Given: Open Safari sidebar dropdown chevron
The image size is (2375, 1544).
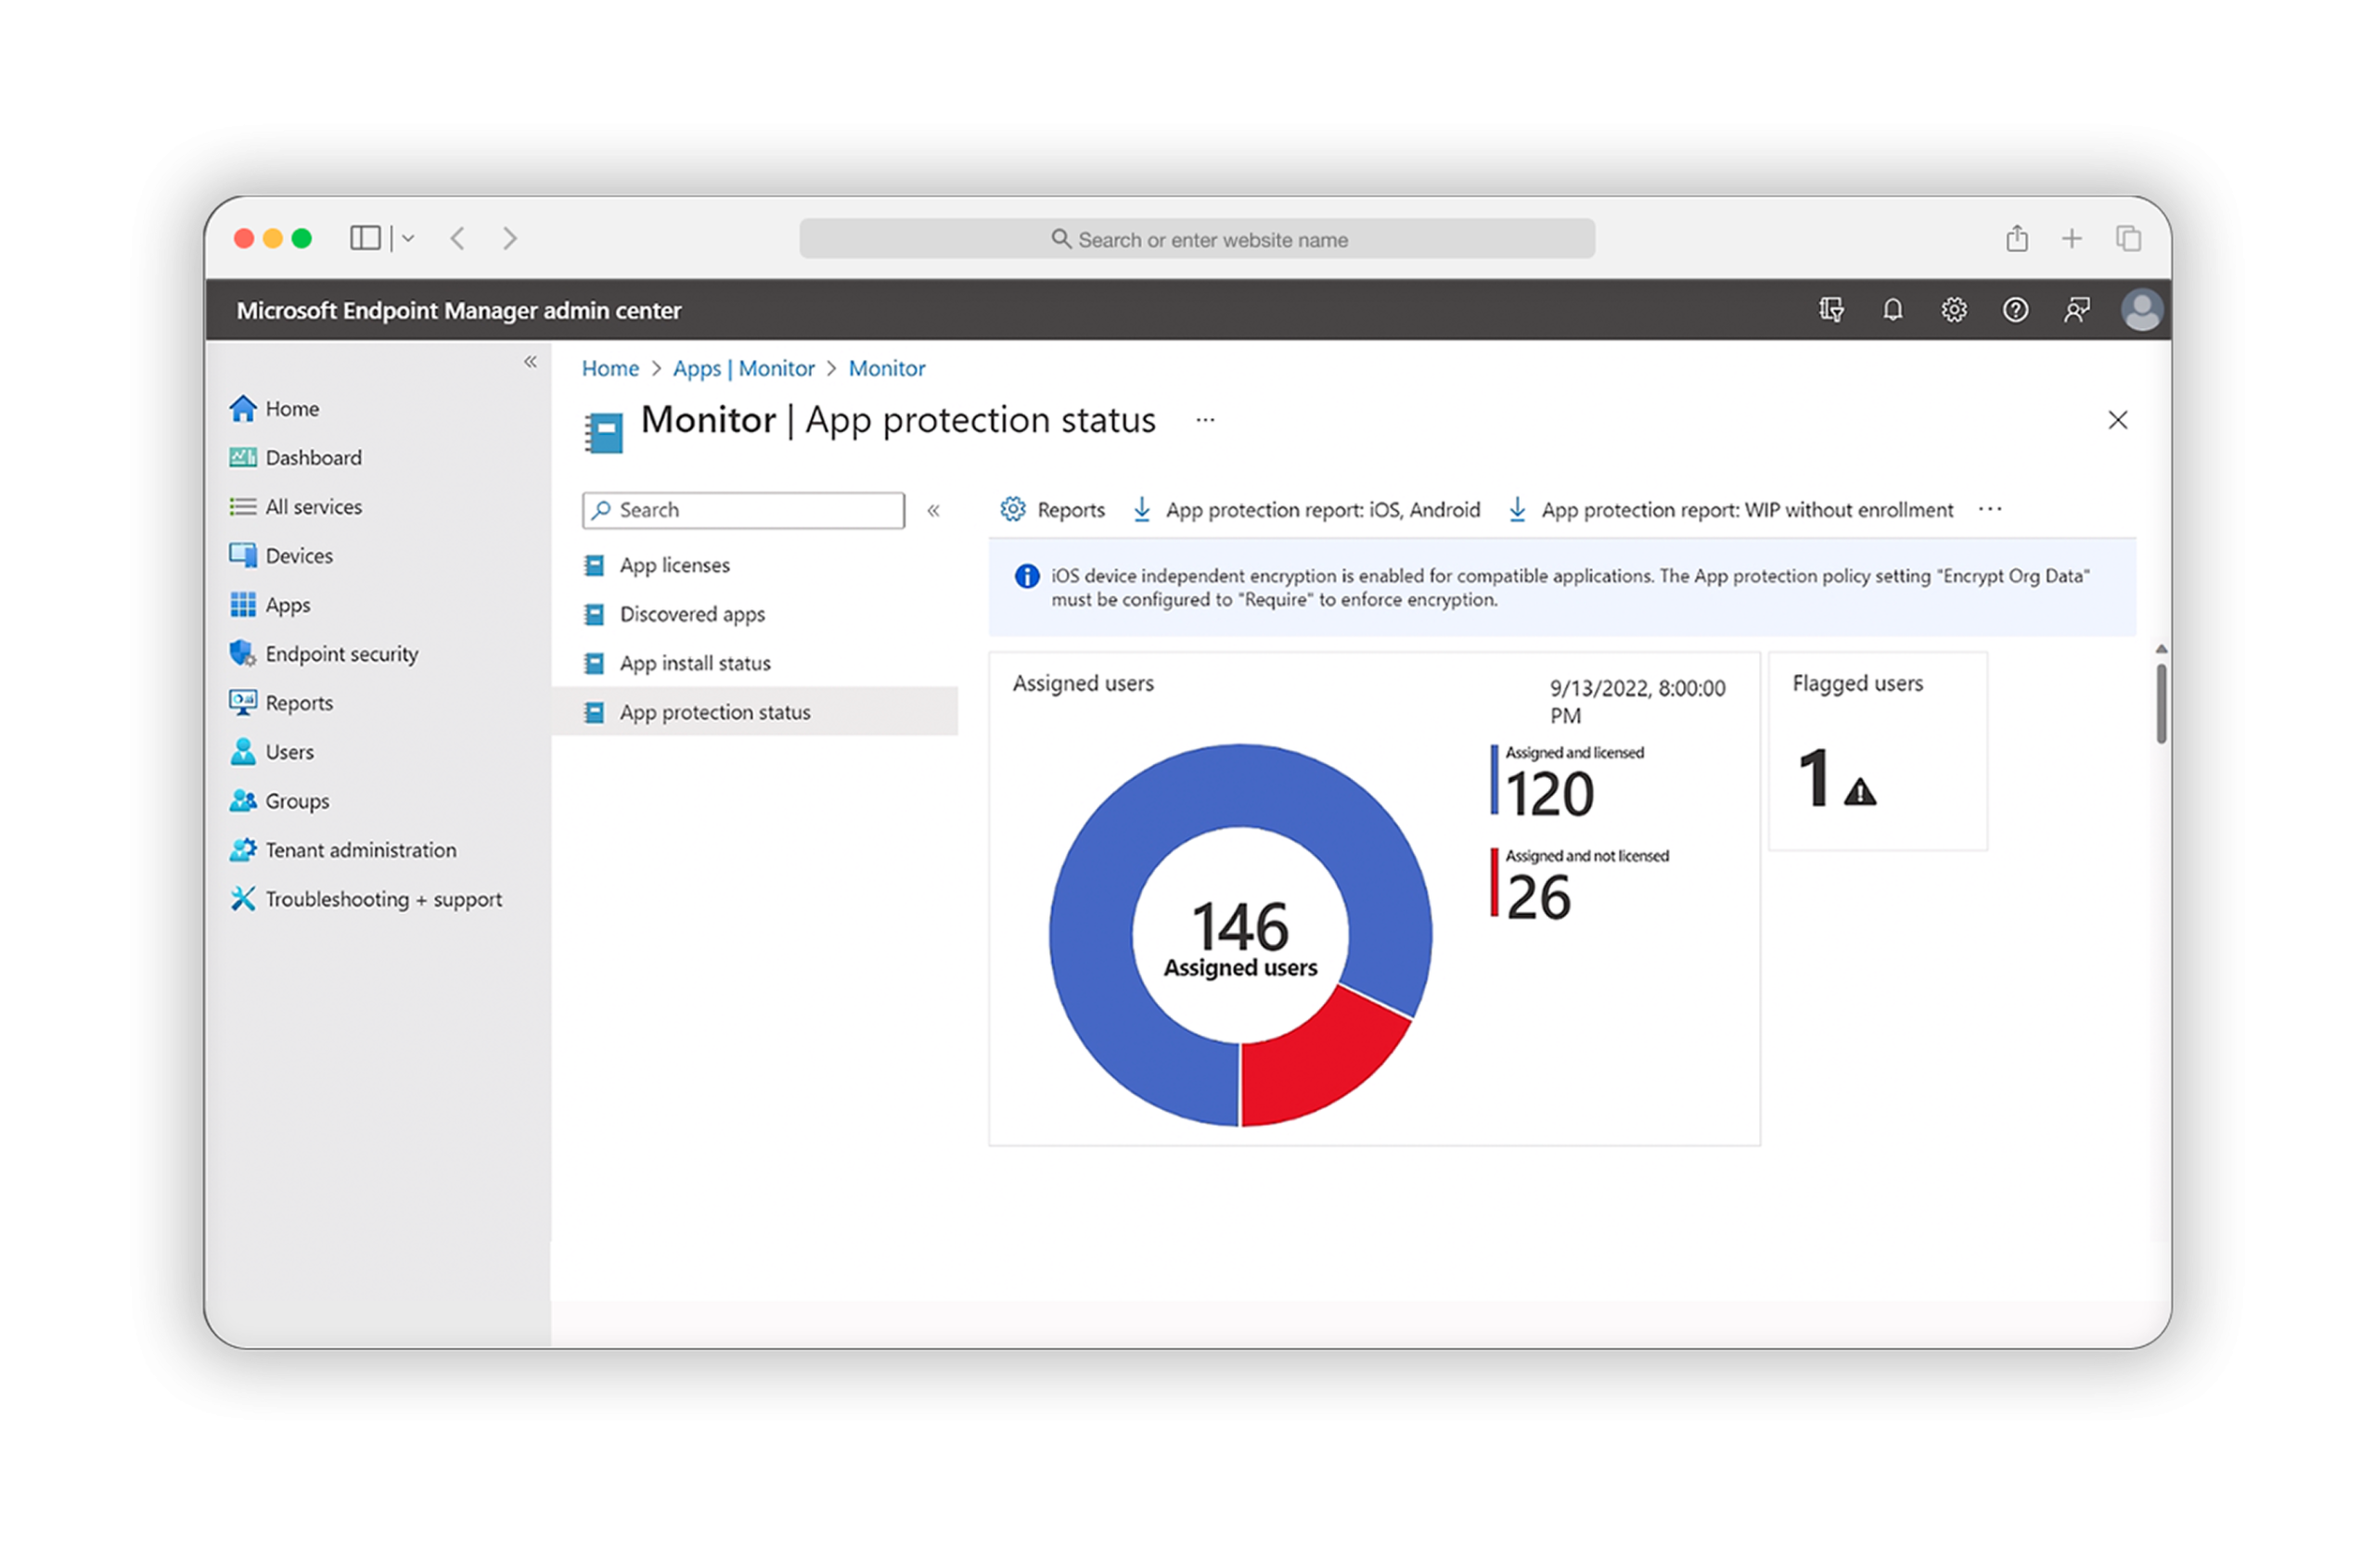Looking at the screenshot, I should (x=408, y=238).
